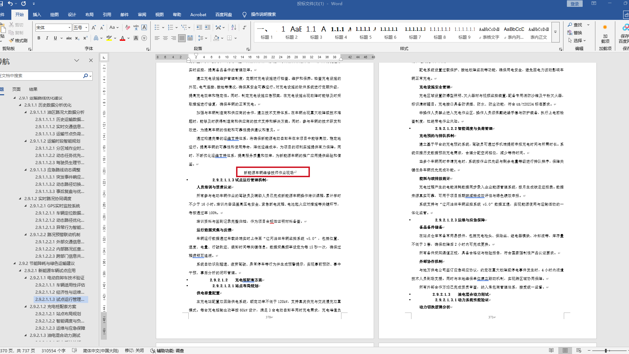Screen dimensions: 629x354
Task: Open the 视图 ribbon tab
Action: [160, 14]
